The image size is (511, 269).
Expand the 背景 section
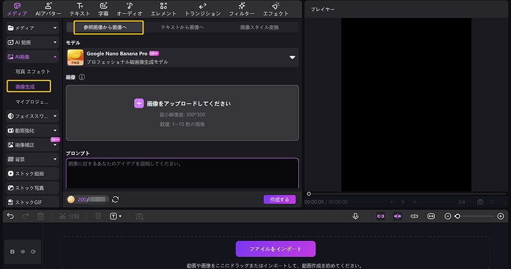point(33,159)
